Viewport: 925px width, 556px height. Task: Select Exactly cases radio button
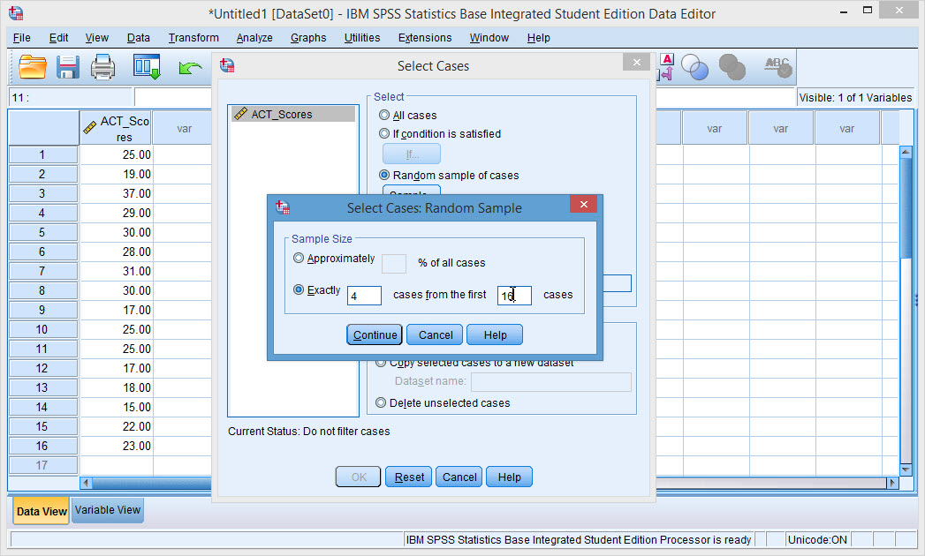(299, 290)
